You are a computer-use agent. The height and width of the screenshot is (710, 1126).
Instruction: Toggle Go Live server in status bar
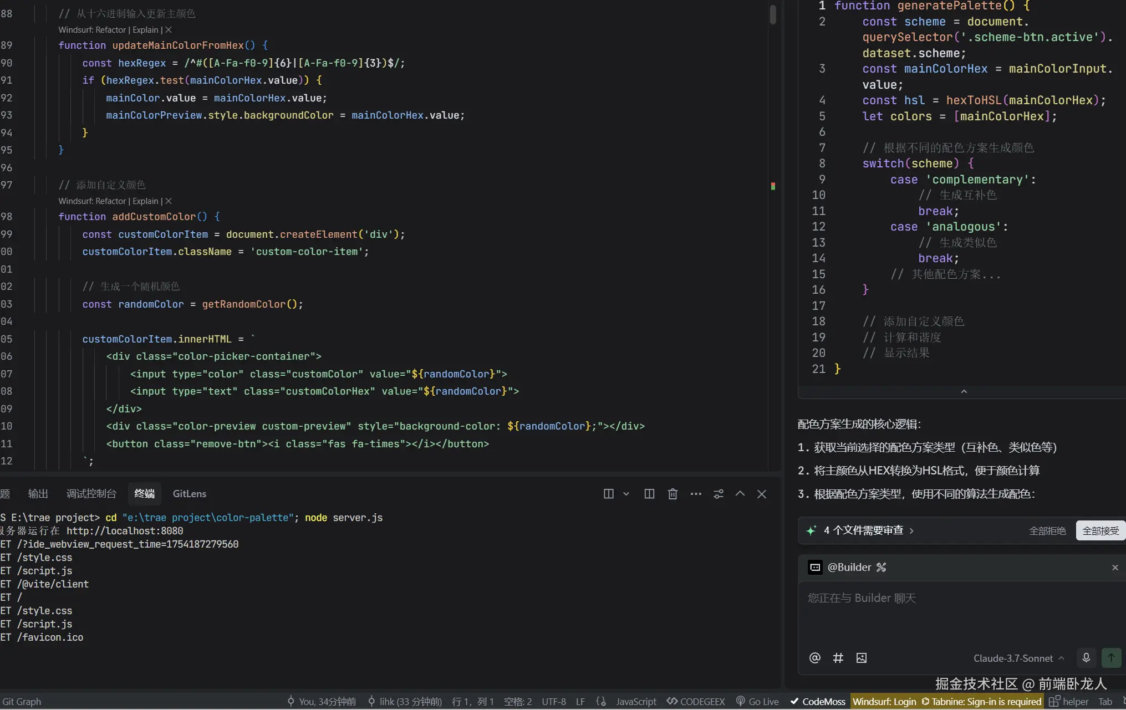coord(757,702)
